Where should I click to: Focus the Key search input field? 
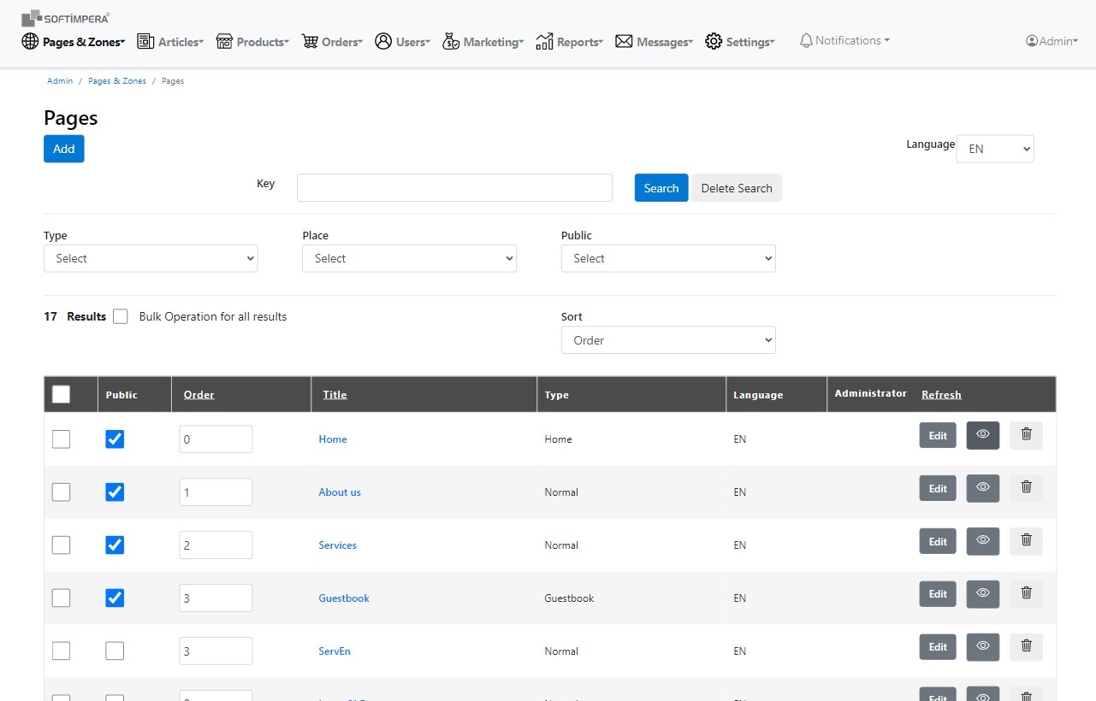point(454,188)
